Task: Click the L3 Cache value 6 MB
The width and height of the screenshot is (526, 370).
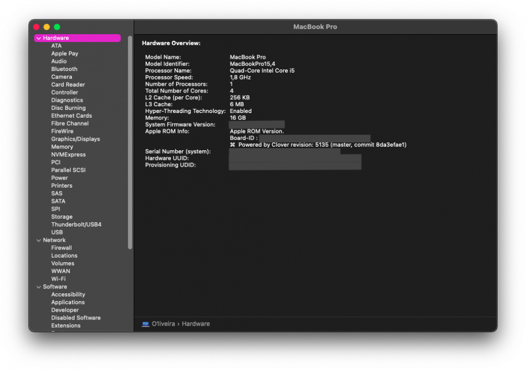Action: (x=237, y=104)
